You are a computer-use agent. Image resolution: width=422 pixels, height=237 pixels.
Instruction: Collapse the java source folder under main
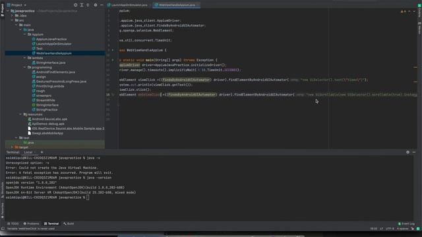(x=20, y=30)
